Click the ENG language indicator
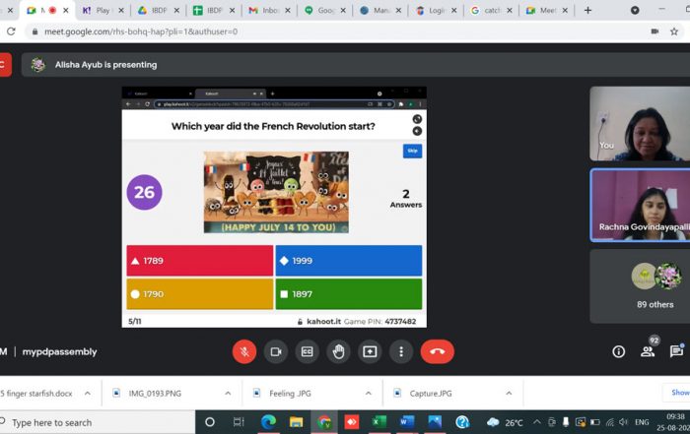Screen dimensions: 690x434 (642, 422)
